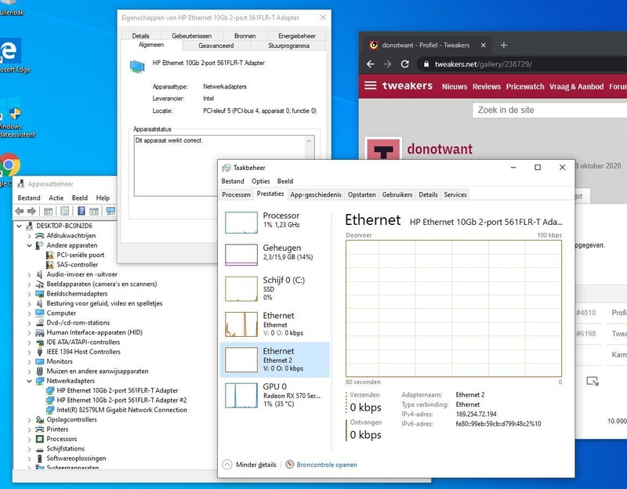Select GPU 0 Radeon RX 570 in Taakbeheer
Viewport: 627px width, 489px height.
(x=275, y=395)
